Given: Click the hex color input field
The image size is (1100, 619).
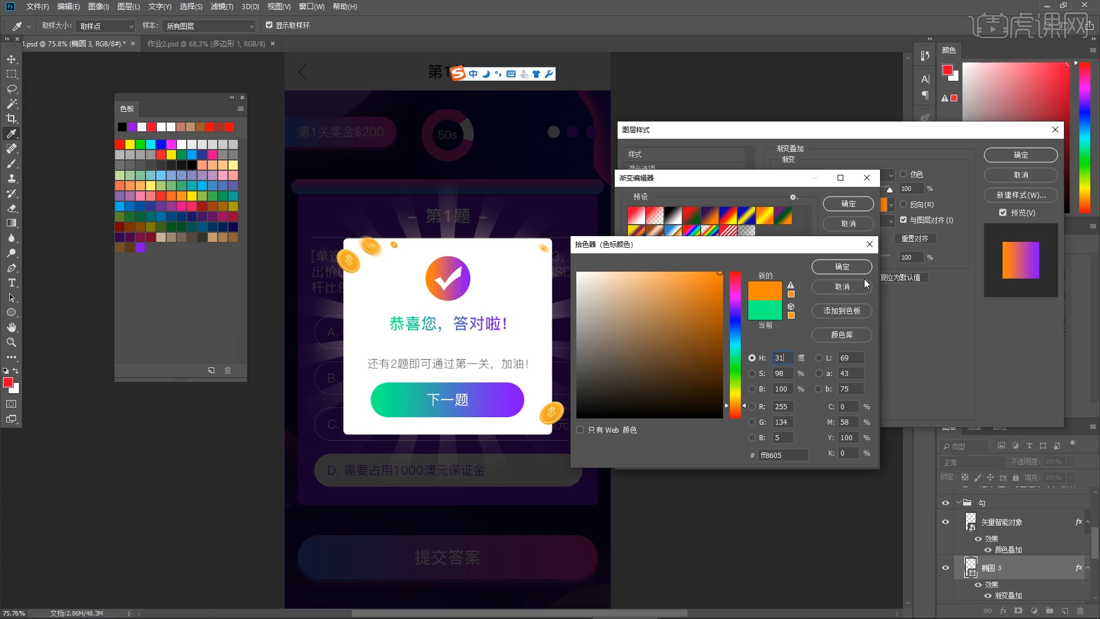Looking at the screenshot, I should click(783, 455).
